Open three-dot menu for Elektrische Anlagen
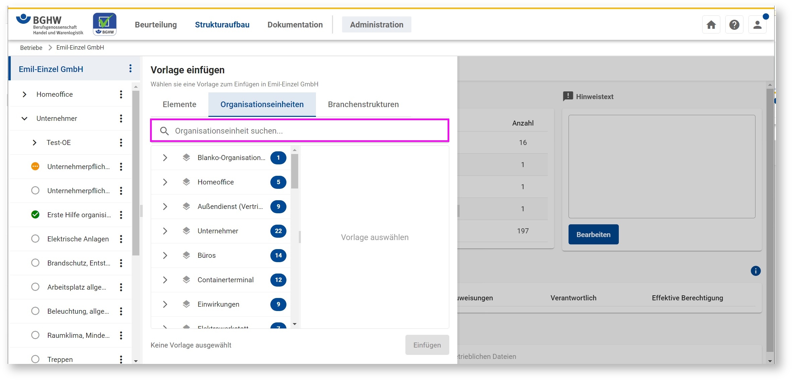792x380 pixels. (121, 239)
